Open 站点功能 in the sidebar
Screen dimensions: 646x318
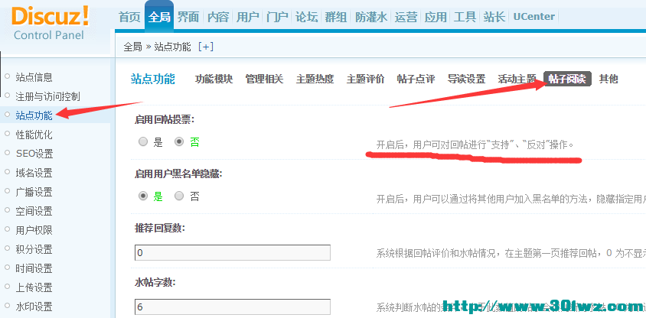[34, 115]
